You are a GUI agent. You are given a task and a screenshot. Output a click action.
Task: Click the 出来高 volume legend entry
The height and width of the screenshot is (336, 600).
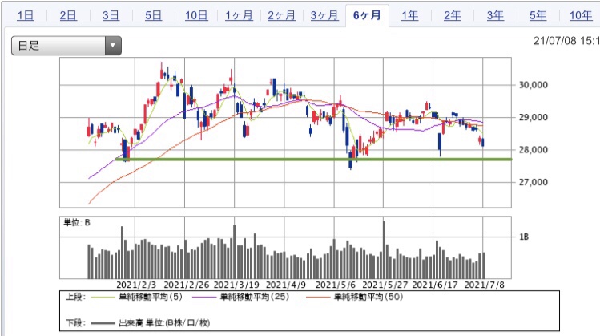(164, 323)
